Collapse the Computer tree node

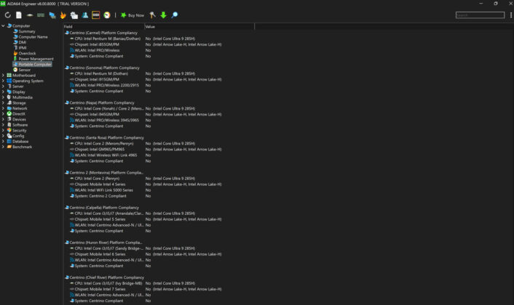(x=3, y=25)
